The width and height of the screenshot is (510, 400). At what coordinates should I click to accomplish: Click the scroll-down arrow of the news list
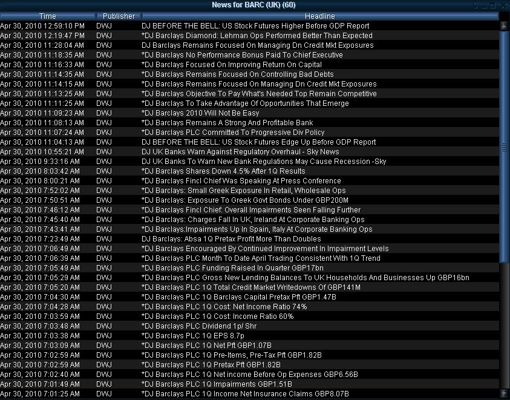[504, 393]
